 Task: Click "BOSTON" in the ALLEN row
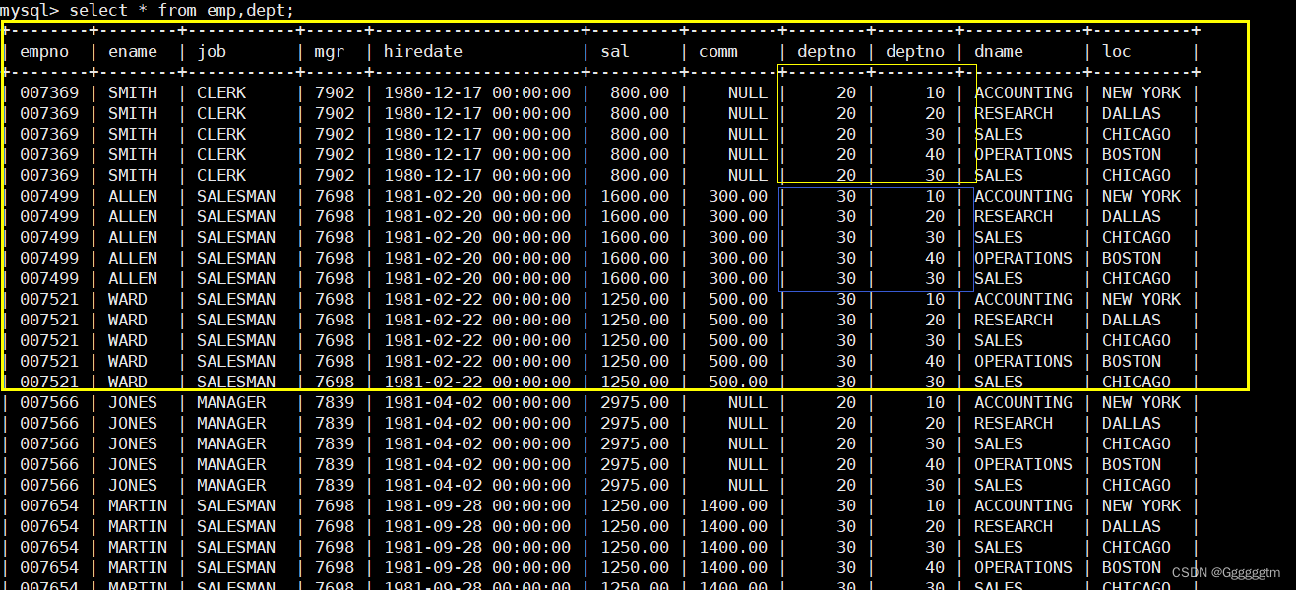[1132, 258]
